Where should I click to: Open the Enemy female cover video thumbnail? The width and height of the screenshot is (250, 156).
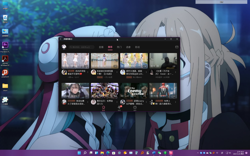[x=134, y=91]
